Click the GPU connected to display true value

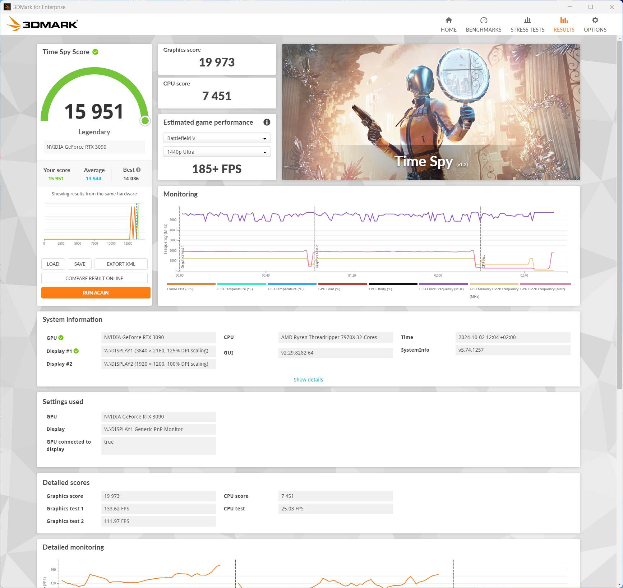158,445
